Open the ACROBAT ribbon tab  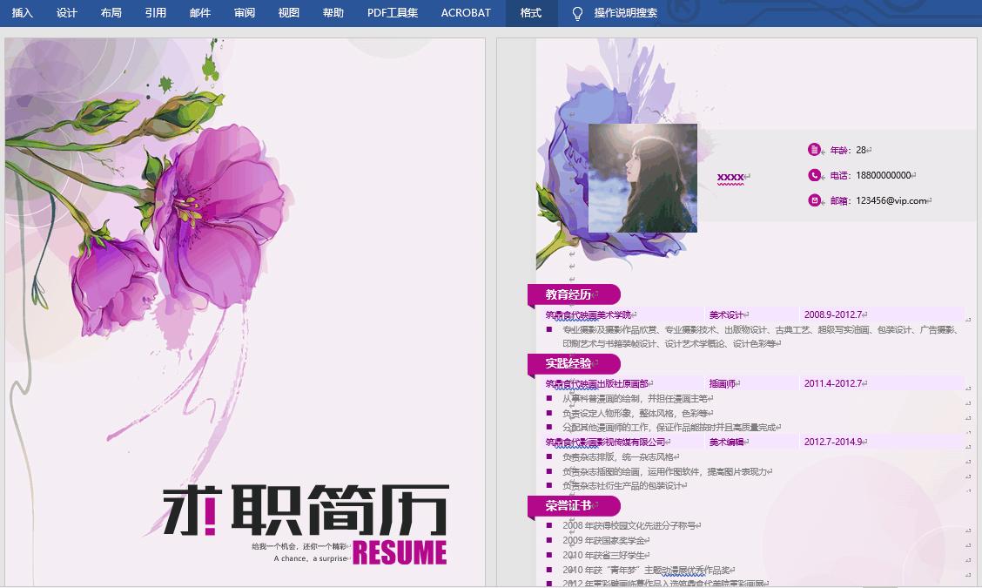pos(464,13)
